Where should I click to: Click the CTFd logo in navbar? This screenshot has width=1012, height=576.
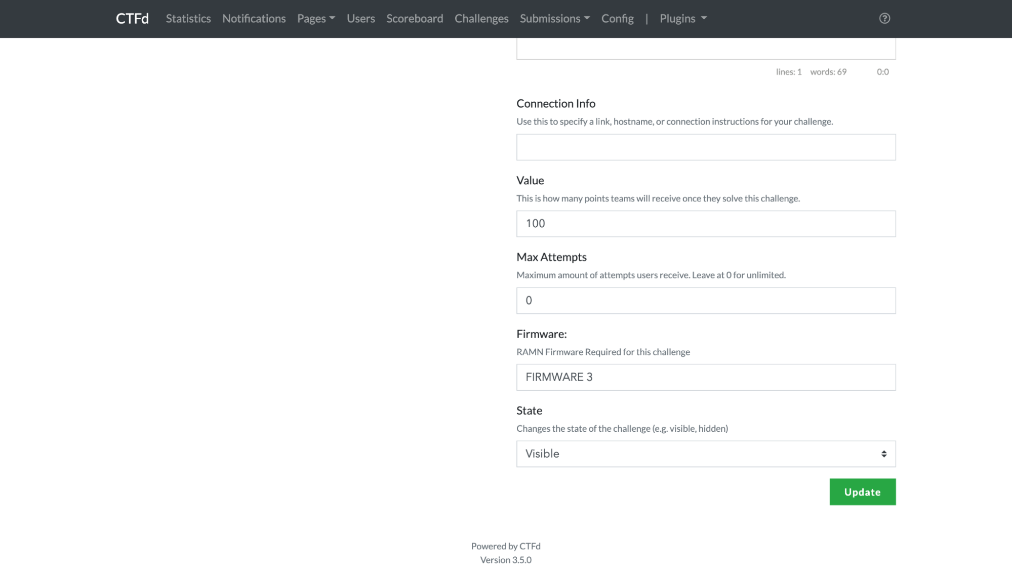[132, 19]
